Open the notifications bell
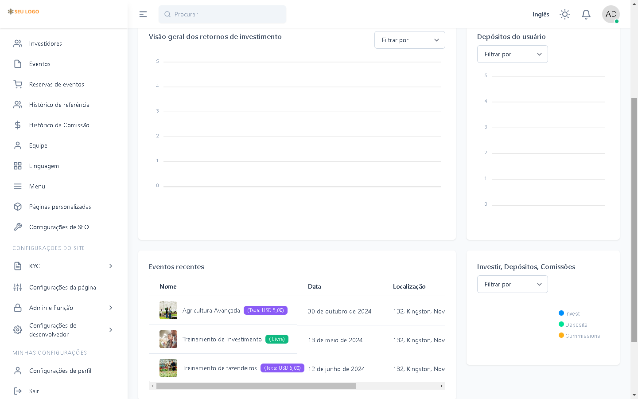638x399 pixels. pos(586,14)
